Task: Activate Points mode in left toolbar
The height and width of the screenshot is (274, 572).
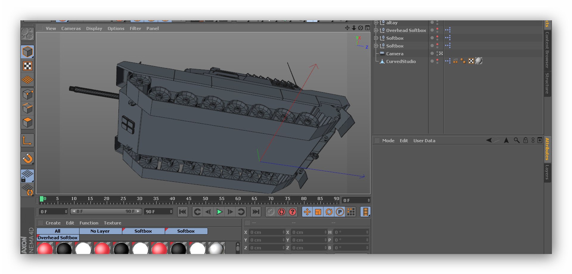Action: pos(27,95)
